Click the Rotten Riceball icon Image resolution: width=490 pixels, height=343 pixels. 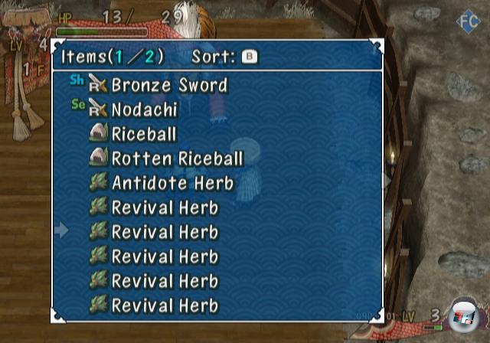click(99, 157)
